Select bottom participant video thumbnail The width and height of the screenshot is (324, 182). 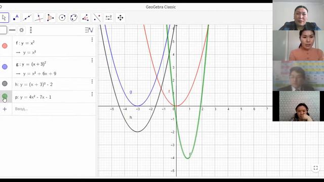click(298, 106)
